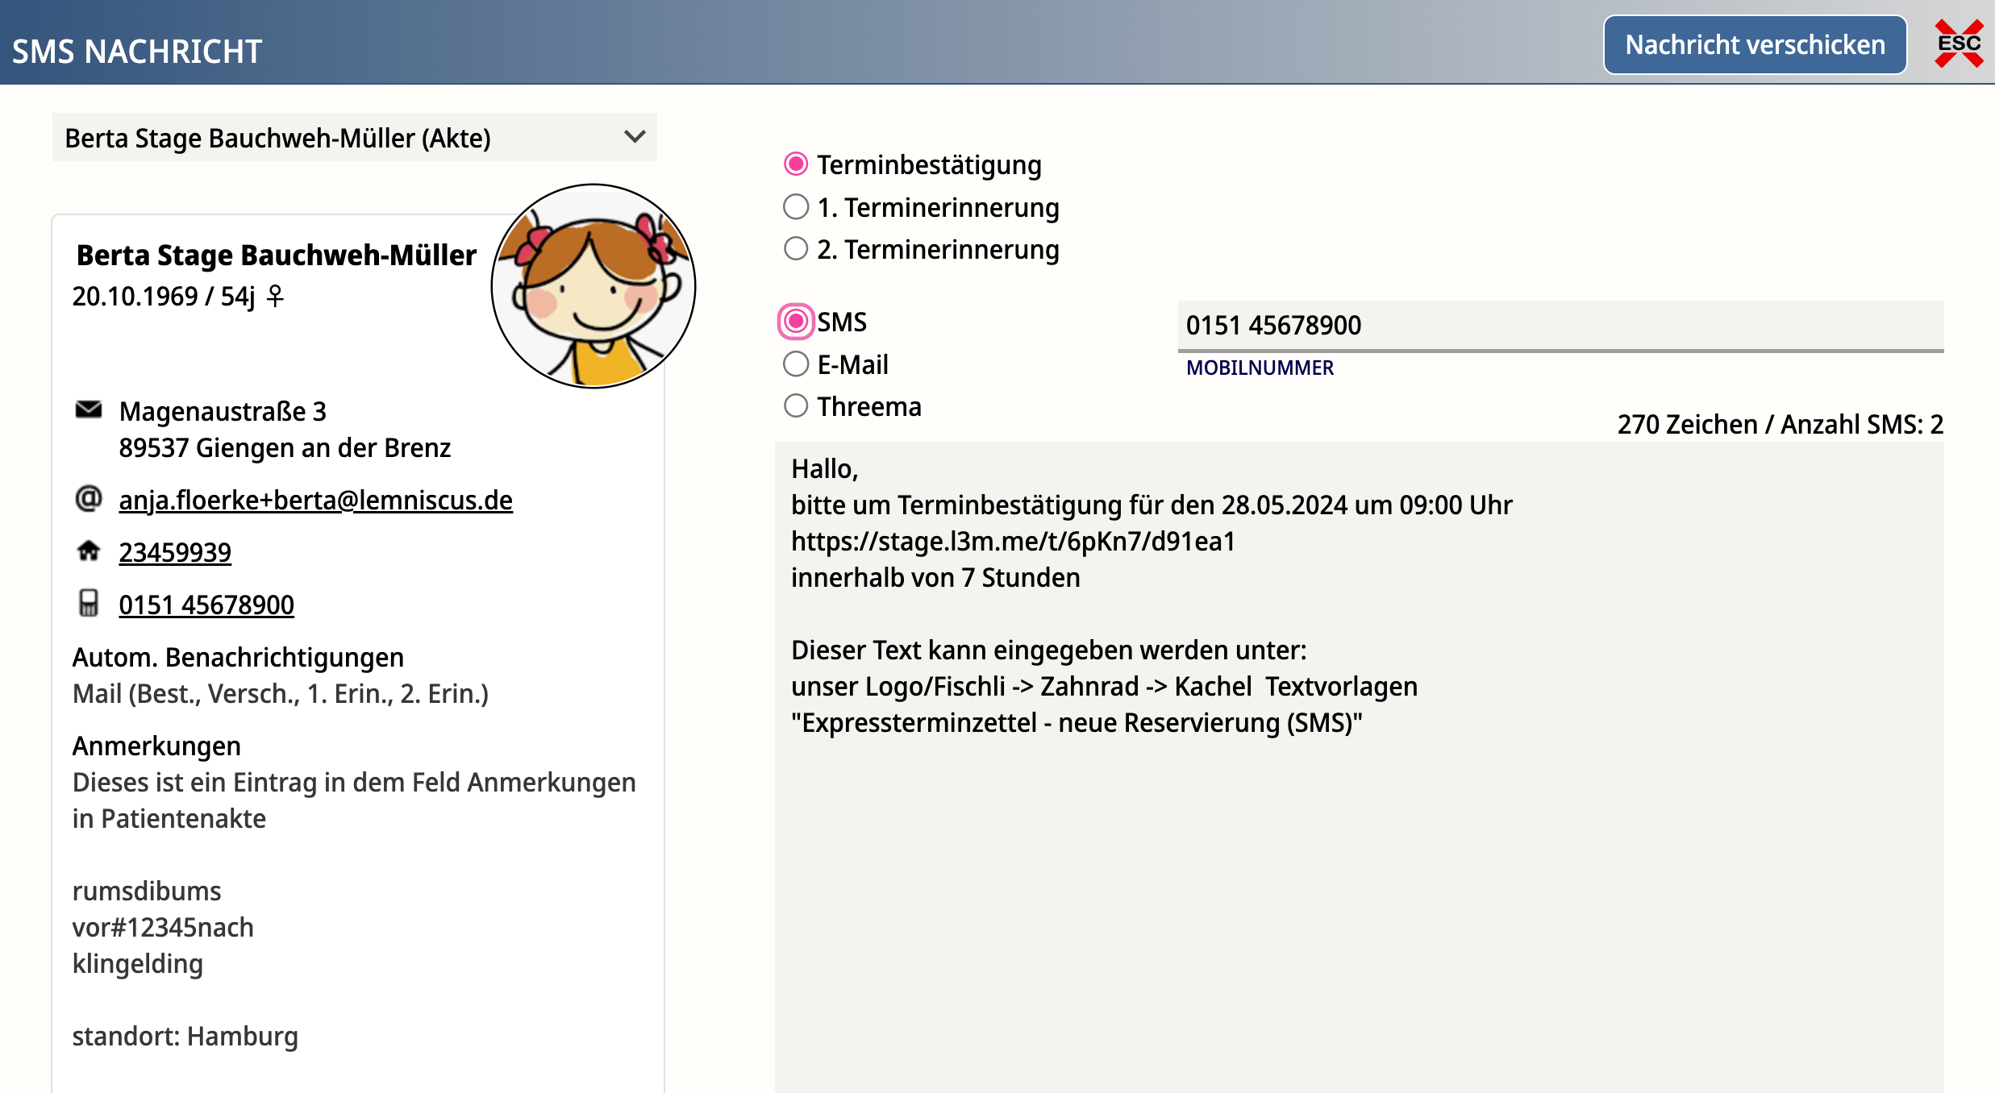Click the patient avatar picture

pos(593,286)
